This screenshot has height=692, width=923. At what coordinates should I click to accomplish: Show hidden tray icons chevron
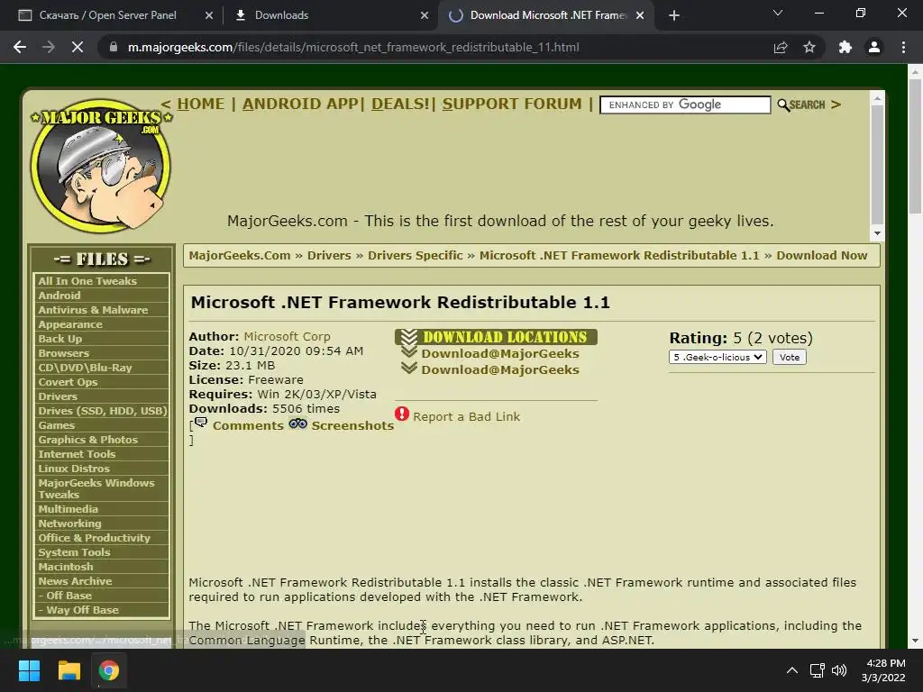coord(792,670)
